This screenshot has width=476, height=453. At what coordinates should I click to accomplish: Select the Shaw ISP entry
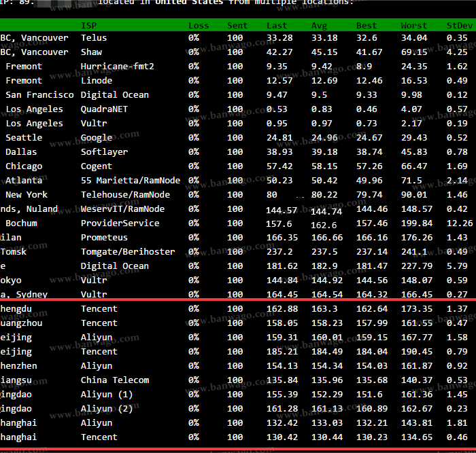tap(91, 52)
